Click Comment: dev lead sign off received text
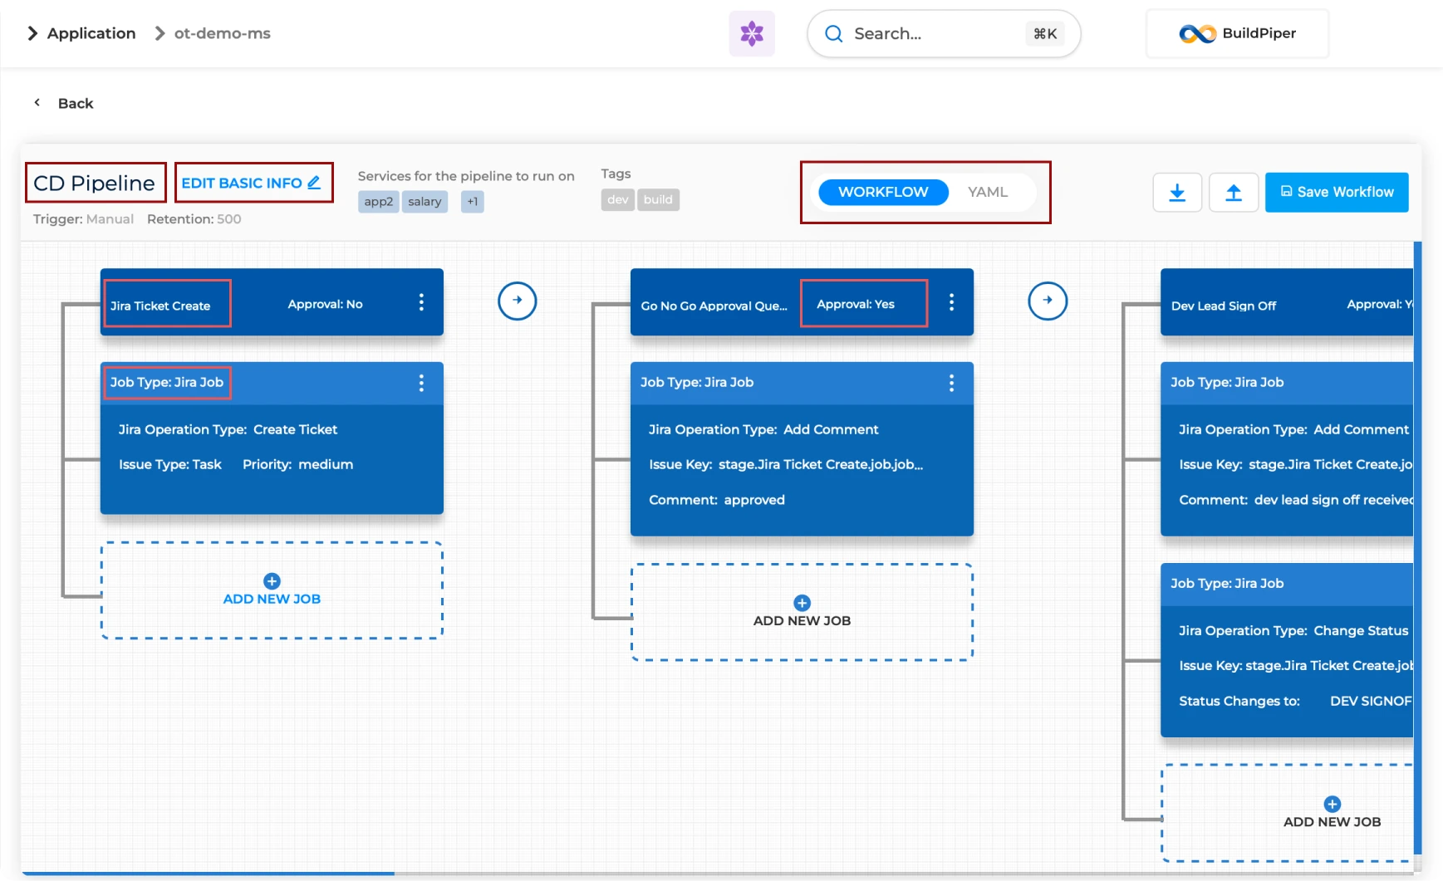Image resolution: width=1443 pixels, height=881 pixels. [x=1296, y=500]
